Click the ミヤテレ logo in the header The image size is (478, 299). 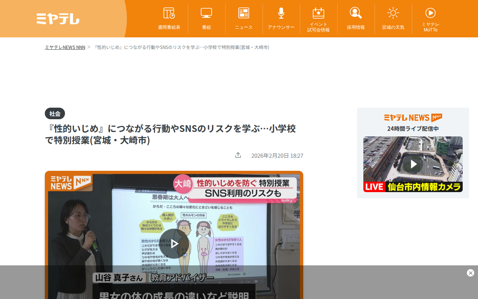coord(58,19)
